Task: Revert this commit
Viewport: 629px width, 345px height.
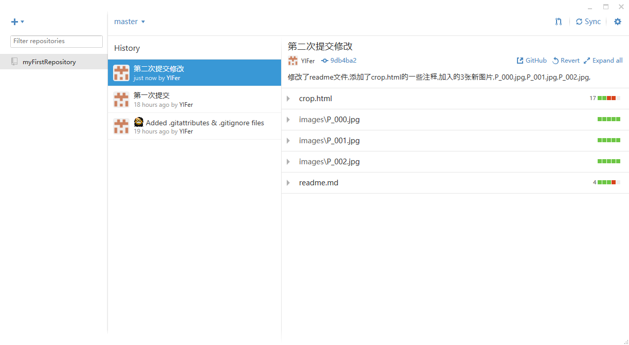Action: (566, 61)
